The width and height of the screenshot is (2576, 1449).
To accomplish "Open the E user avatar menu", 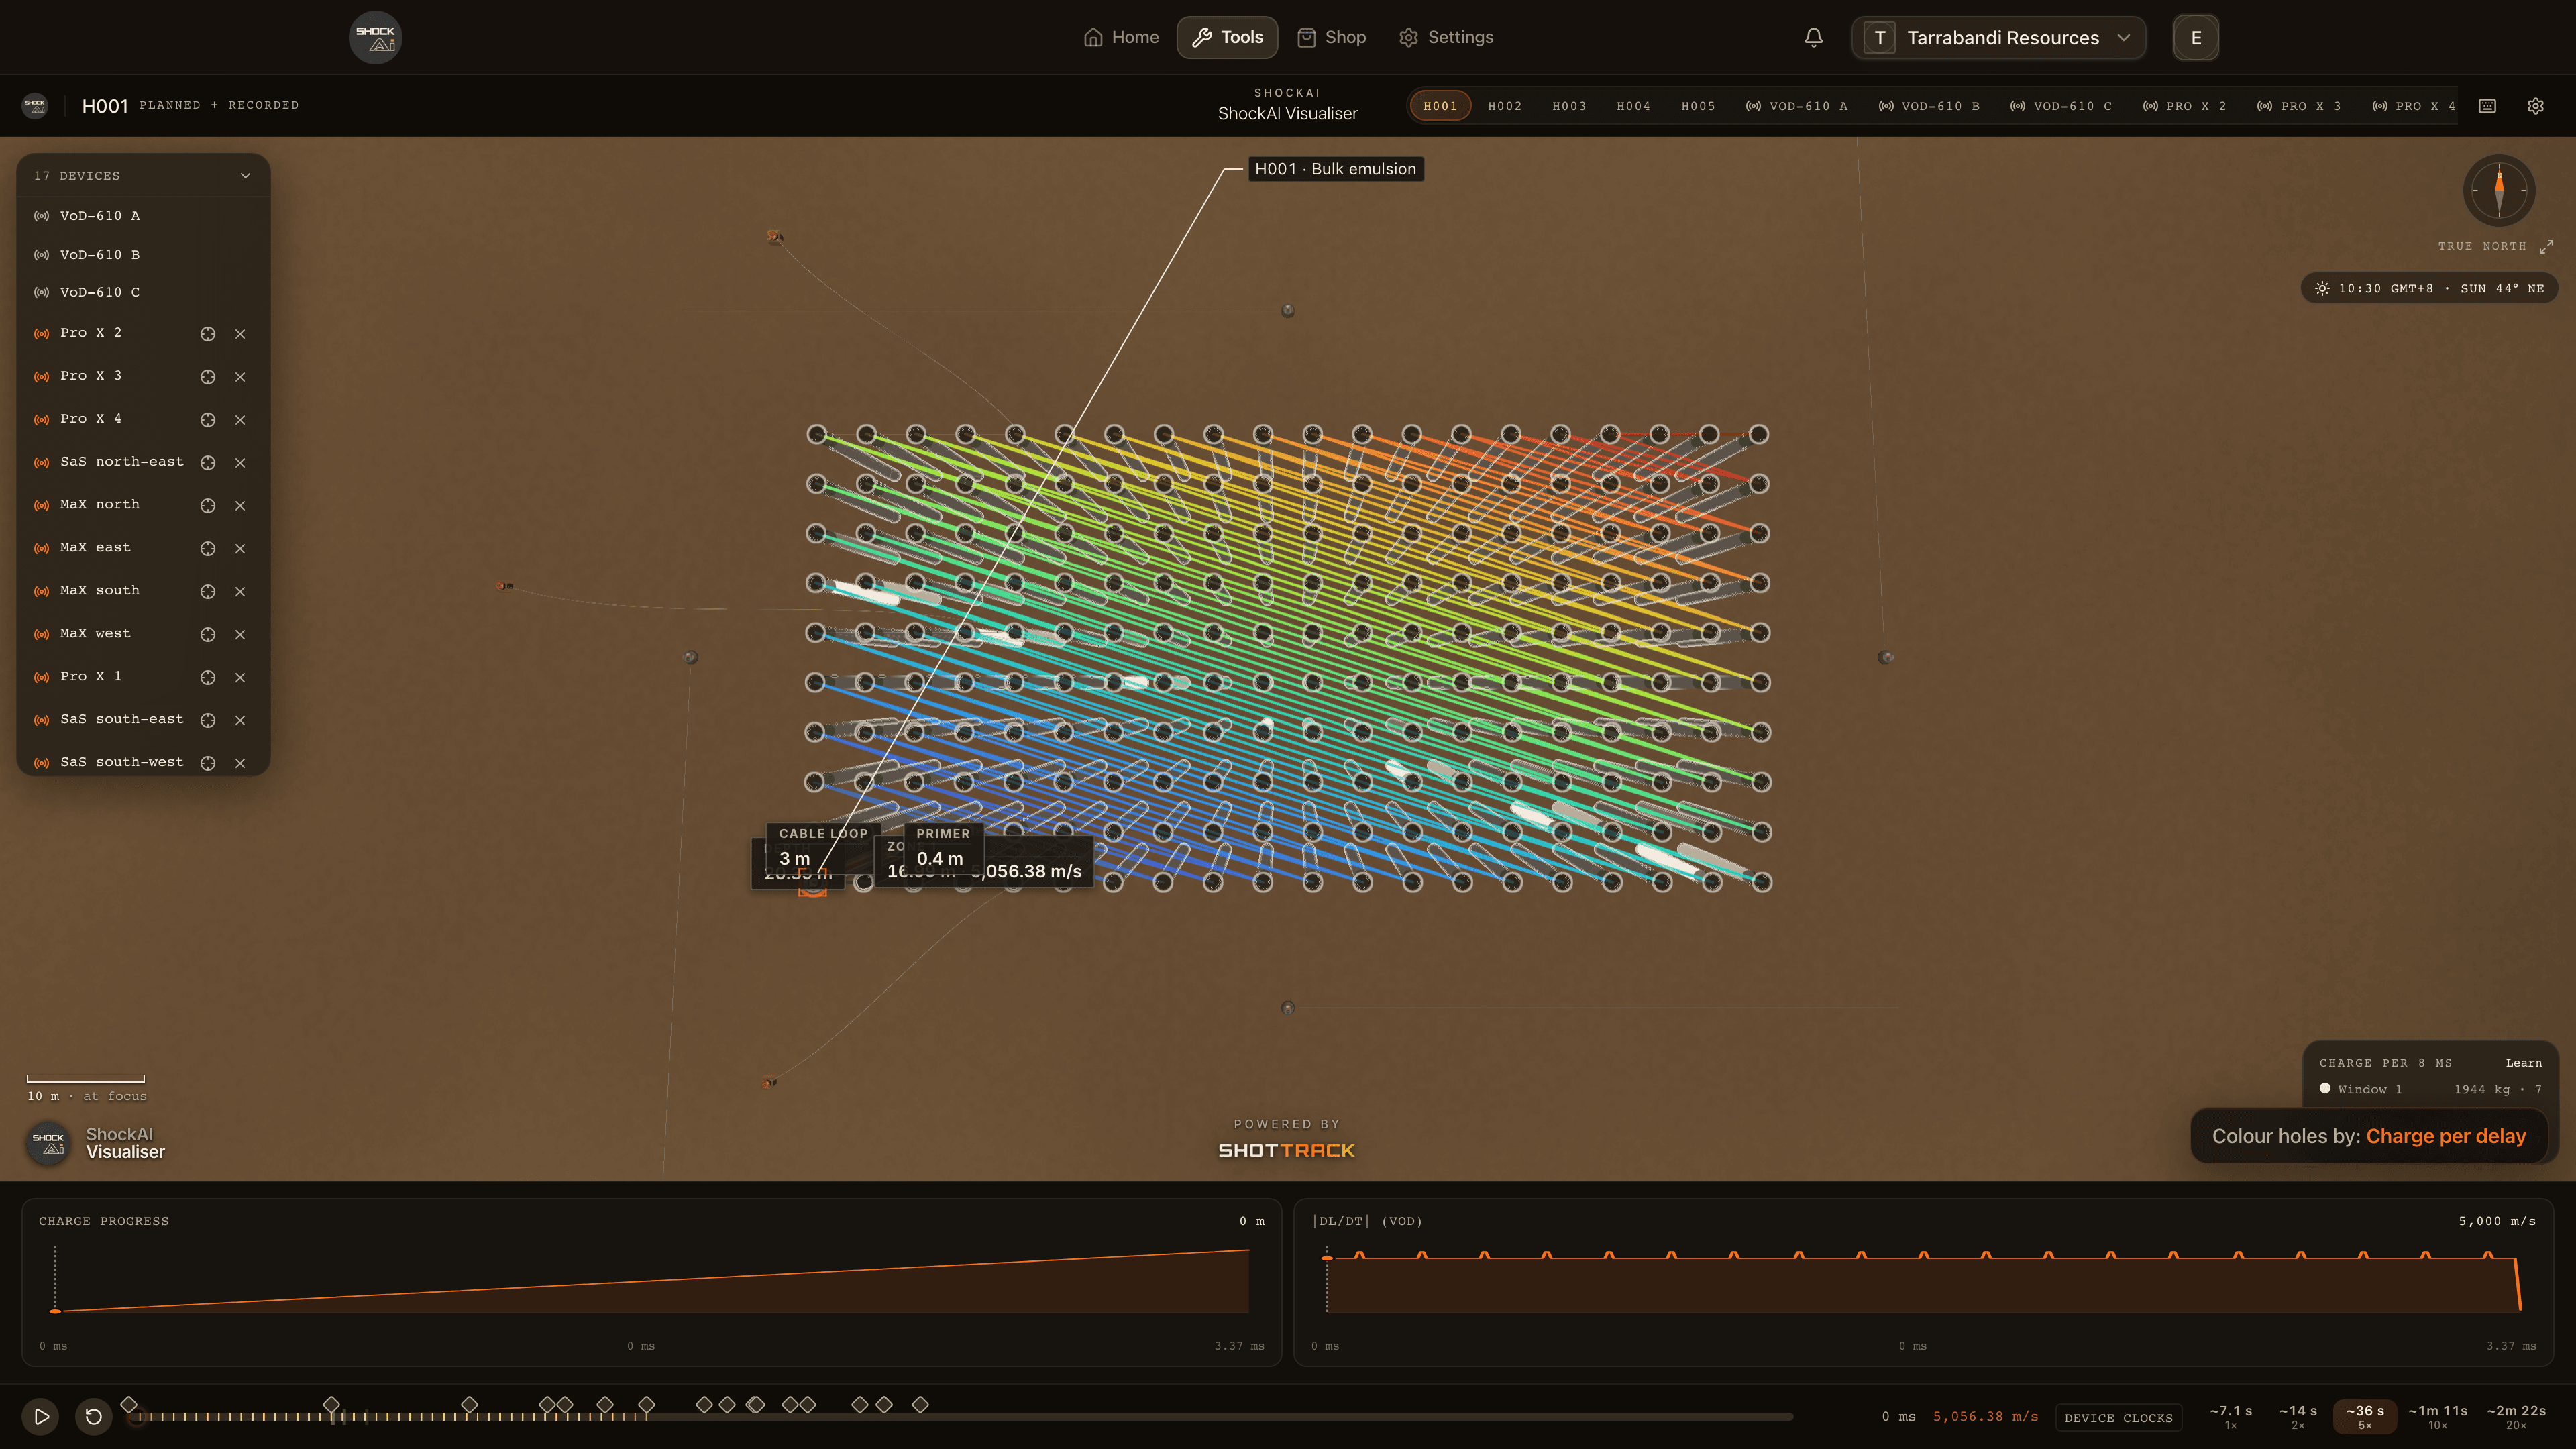I will (2196, 38).
